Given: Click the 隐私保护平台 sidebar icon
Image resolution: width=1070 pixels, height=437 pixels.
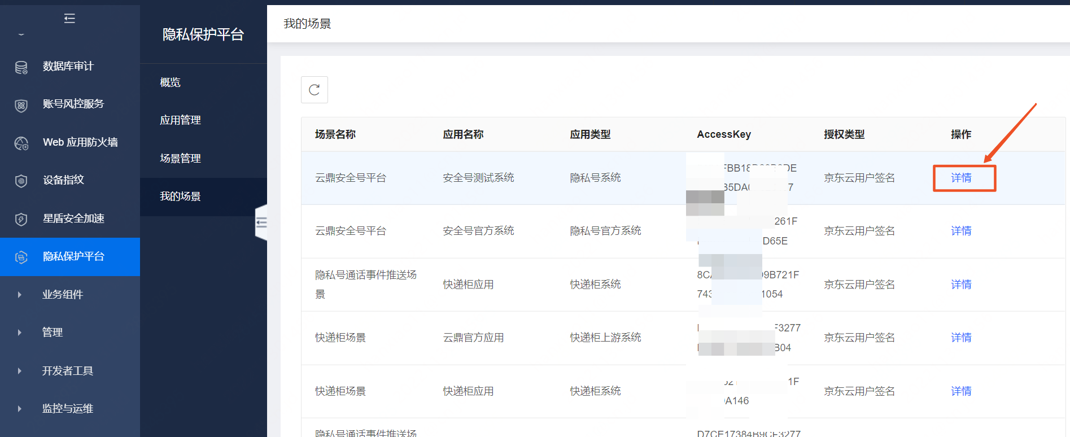Looking at the screenshot, I should pos(21,257).
